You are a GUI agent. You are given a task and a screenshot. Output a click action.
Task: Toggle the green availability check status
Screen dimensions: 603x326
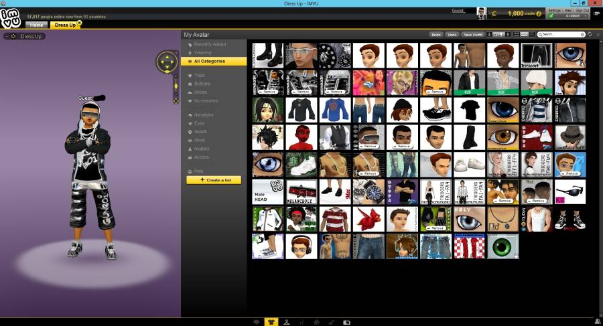pos(551,15)
